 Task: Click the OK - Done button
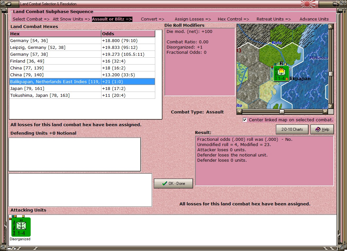tap(173, 183)
